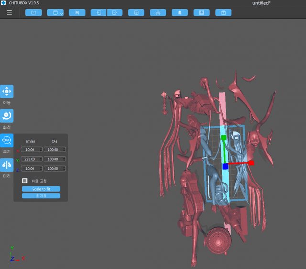Click the clipboard-style toolbar button
Screen dimensions: 306x269
click(x=136, y=12)
